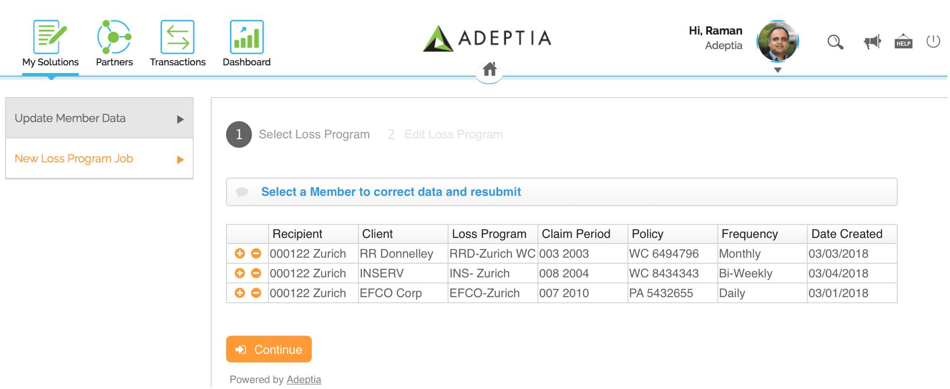Open user profile dropdown arrow
Image resolution: width=950 pixels, height=389 pixels.
(x=778, y=70)
